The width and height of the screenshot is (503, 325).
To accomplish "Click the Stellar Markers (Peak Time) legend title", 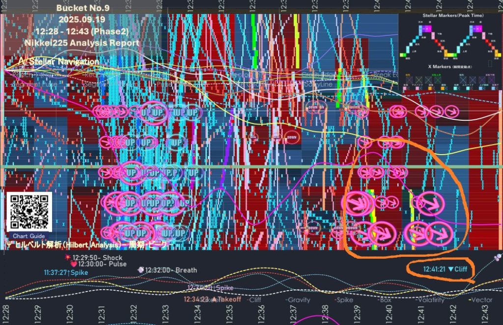I will tap(449, 16).
